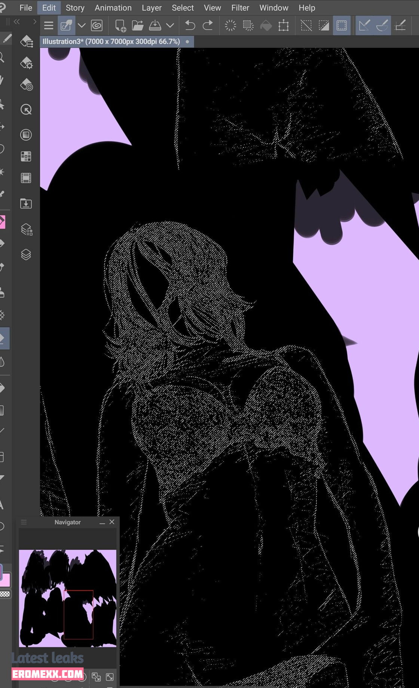
Task: Open the Help menu
Action: point(307,7)
